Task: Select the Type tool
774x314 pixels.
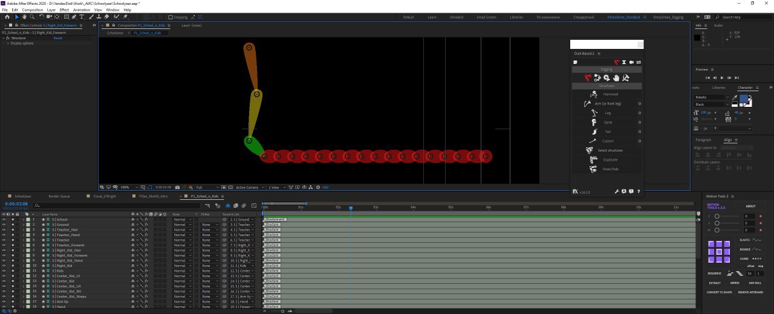Action: [82, 17]
